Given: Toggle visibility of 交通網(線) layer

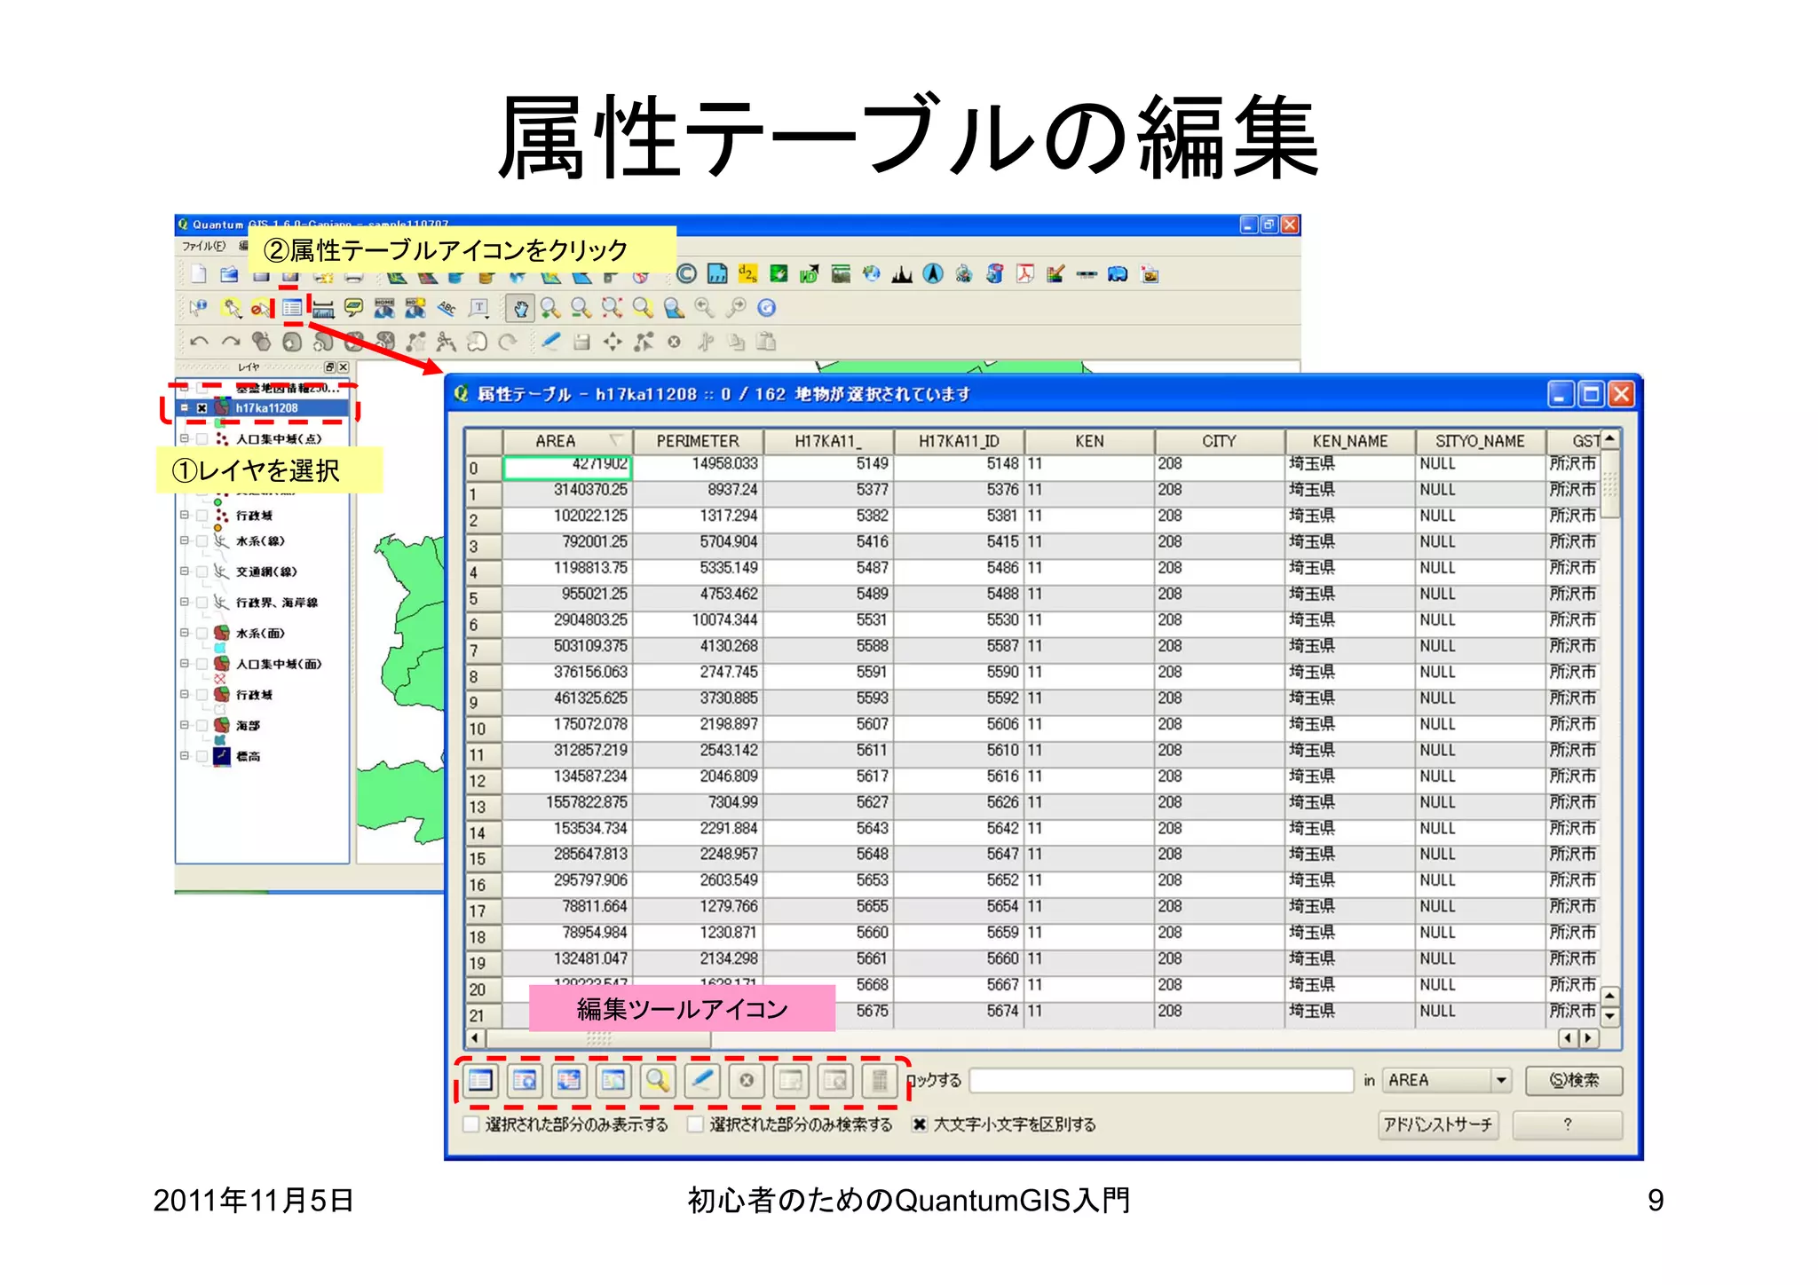Looking at the screenshot, I should pyautogui.click(x=202, y=572).
